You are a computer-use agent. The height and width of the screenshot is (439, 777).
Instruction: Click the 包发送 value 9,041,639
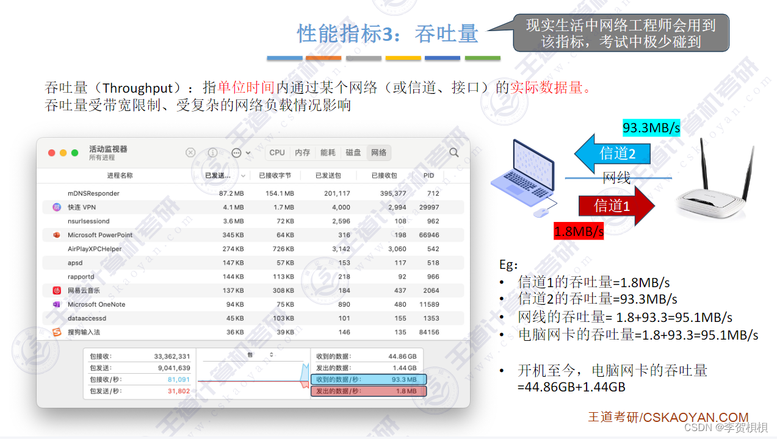(x=173, y=368)
